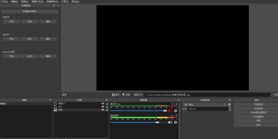Viewport: 278px width, 139px height.
Task: Open 麦克风/Aux audio settings gear
Action: tap(176, 111)
